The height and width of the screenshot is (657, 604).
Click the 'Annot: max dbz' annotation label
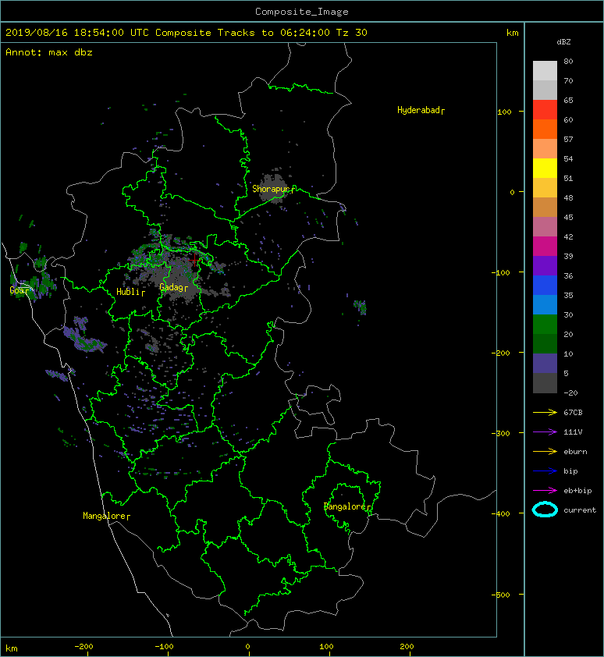tap(49, 52)
